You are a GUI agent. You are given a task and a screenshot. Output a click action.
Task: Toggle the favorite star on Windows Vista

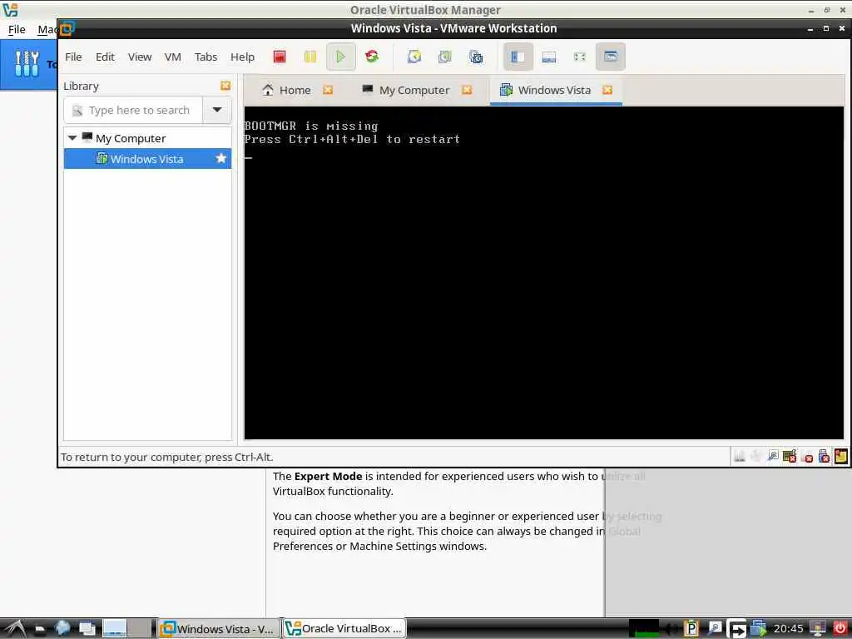[x=220, y=159]
